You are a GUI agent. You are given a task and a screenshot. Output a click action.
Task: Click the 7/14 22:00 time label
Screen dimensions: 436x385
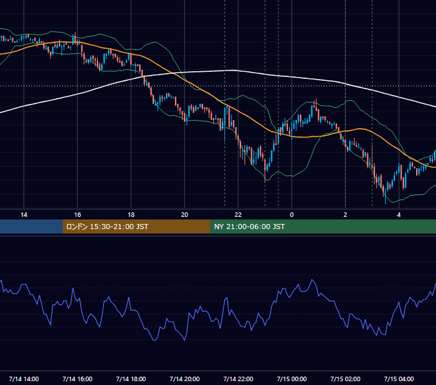pyautogui.click(x=239, y=379)
